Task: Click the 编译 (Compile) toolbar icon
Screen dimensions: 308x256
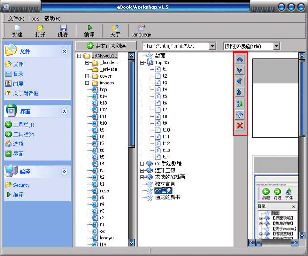Action: (89, 30)
